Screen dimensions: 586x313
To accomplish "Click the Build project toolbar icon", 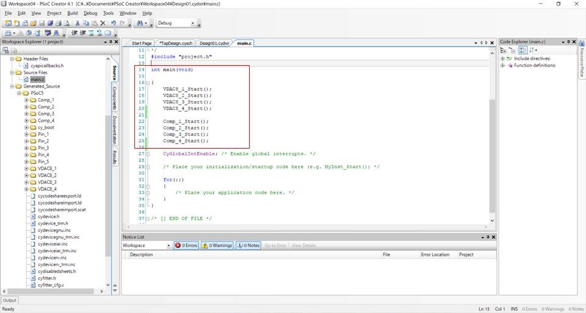I will pyautogui.click(x=7, y=33).
